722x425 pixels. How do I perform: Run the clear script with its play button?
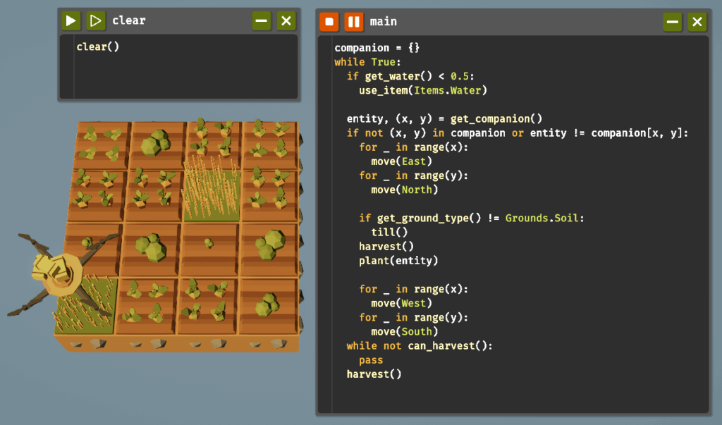71,20
